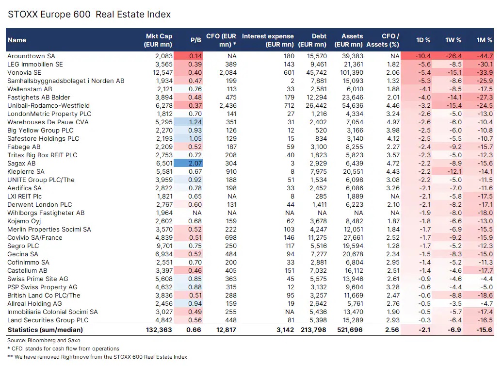This screenshot has height=366, width=503.
Task: Select the Sagax AB row name
Action: [x=21, y=164]
